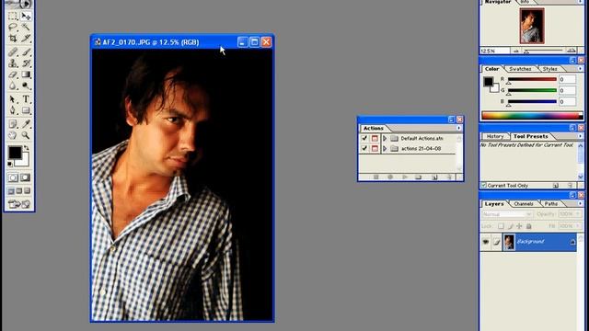The height and width of the screenshot is (331, 589).
Task: Select the Notes tool
Action: coord(13,124)
